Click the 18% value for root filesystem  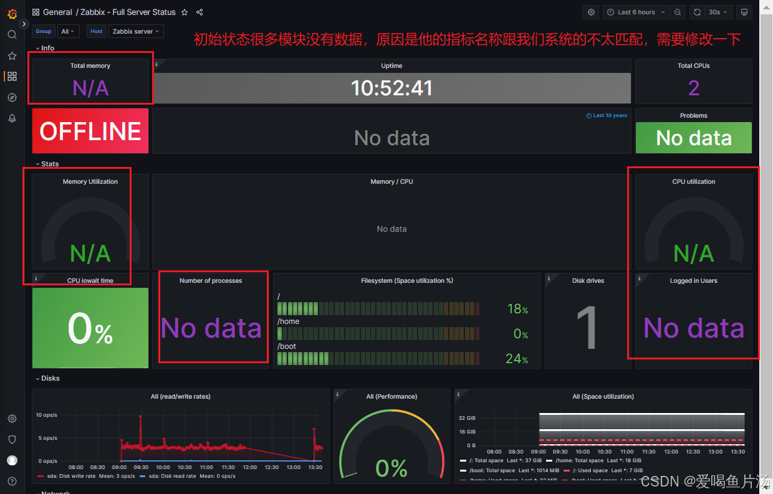(517, 309)
